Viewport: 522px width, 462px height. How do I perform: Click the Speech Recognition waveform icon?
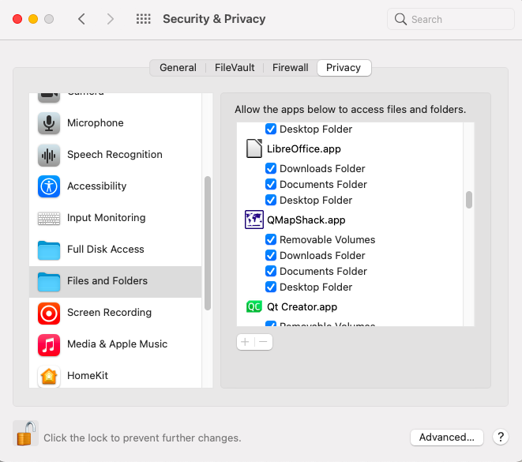point(49,155)
